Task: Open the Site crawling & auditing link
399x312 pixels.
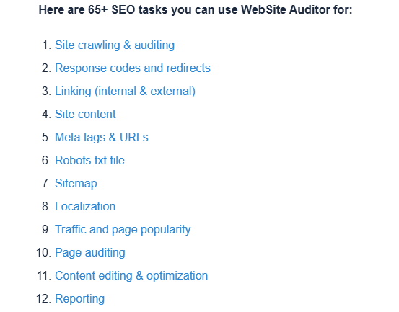Action: coord(115,45)
